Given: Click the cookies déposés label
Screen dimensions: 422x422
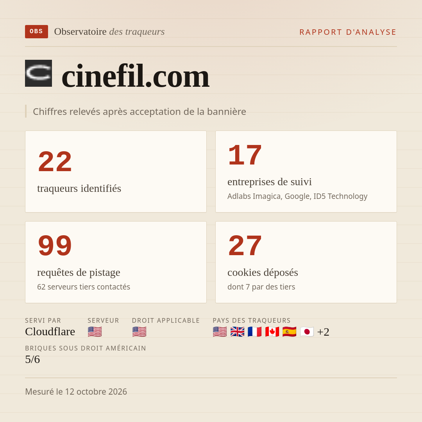Looking at the screenshot, I should [x=263, y=272].
